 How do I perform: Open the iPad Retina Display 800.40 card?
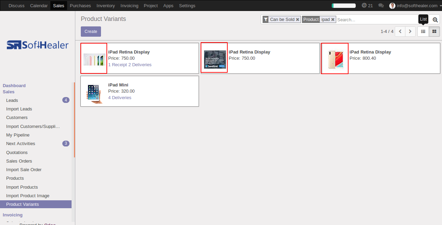(x=381, y=58)
